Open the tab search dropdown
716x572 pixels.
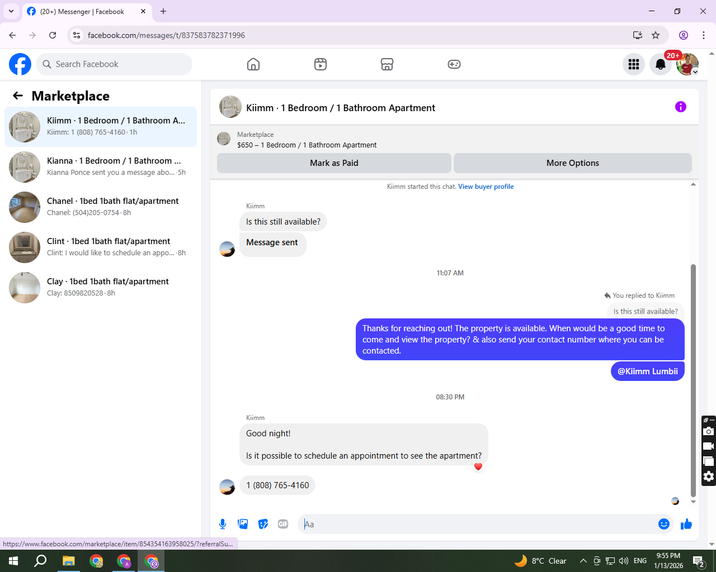tap(11, 11)
